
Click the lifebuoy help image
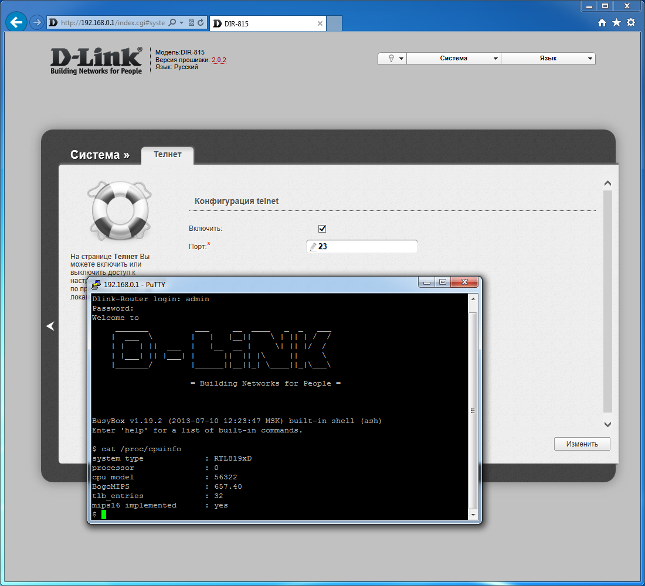tap(120, 210)
